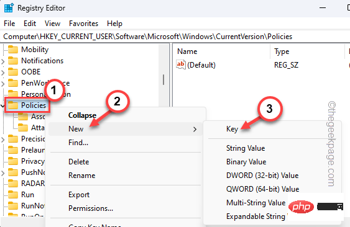Open the Help menu

point(114,24)
